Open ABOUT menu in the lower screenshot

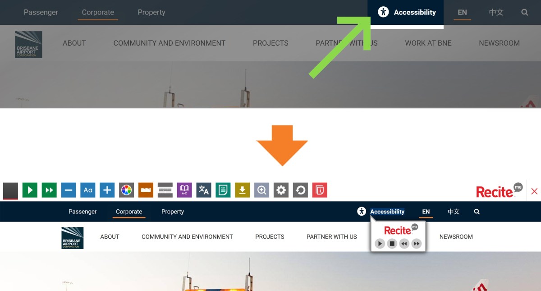point(110,236)
